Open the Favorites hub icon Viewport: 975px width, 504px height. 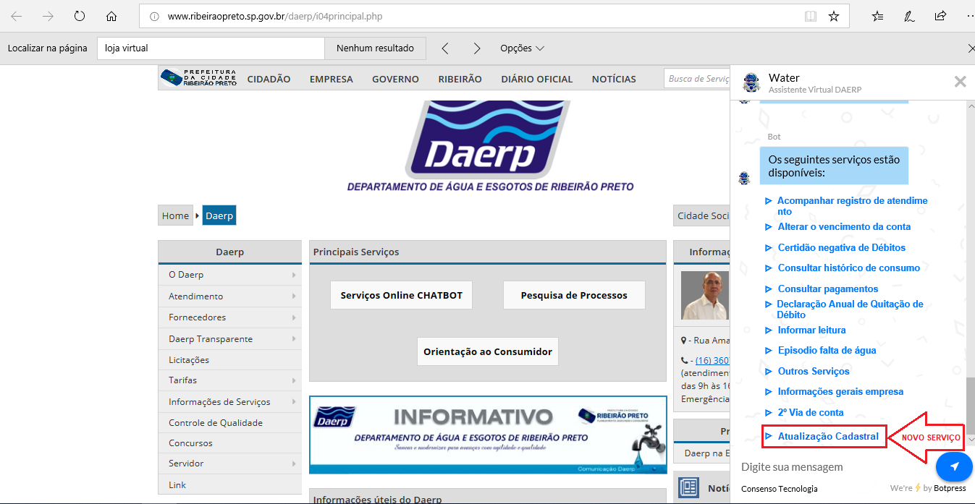(877, 15)
